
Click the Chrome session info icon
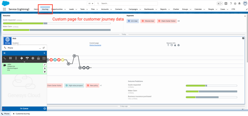coord(179,45)
